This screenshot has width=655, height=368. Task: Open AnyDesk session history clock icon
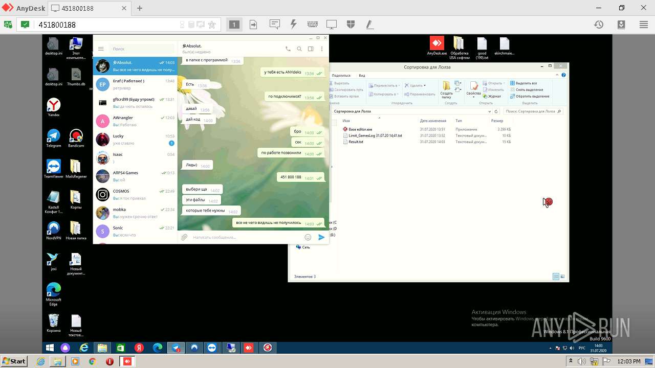click(599, 25)
